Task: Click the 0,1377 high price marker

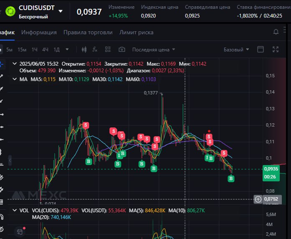Action: click(x=151, y=93)
